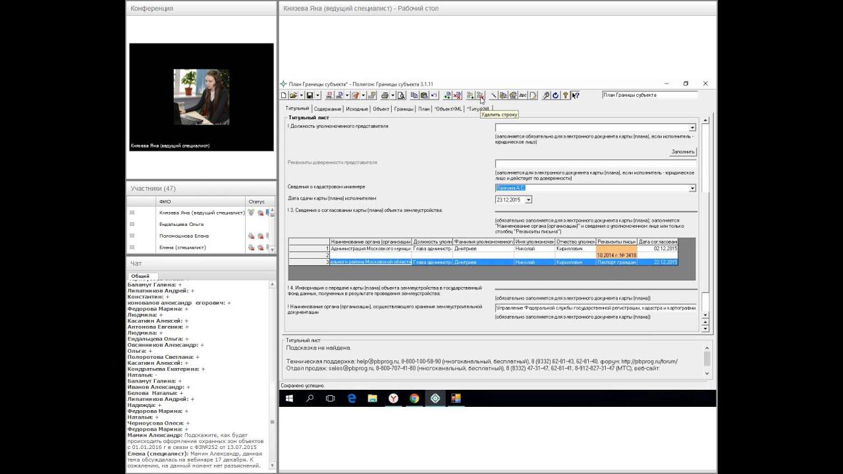Click the magnifier search icon in the toolbar
The width and height of the screenshot is (843, 474).
click(546, 95)
